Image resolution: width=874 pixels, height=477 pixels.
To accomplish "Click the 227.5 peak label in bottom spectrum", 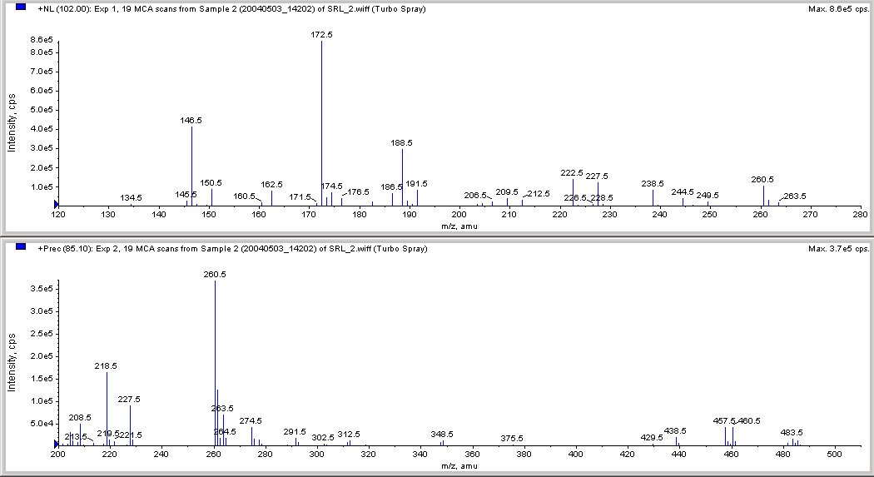I will 129,400.
